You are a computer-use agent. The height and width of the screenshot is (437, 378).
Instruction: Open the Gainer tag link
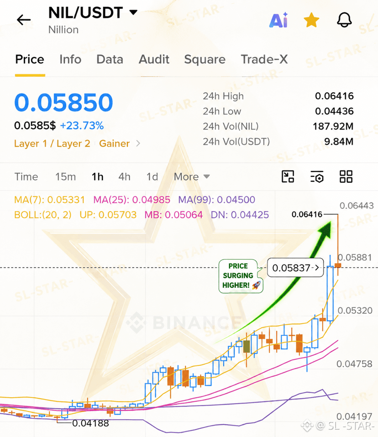click(x=115, y=144)
